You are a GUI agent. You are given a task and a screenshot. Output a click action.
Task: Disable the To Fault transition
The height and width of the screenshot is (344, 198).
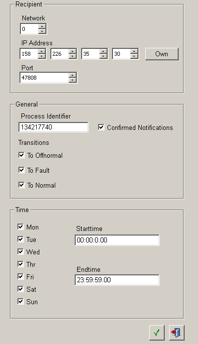(x=21, y=170)
